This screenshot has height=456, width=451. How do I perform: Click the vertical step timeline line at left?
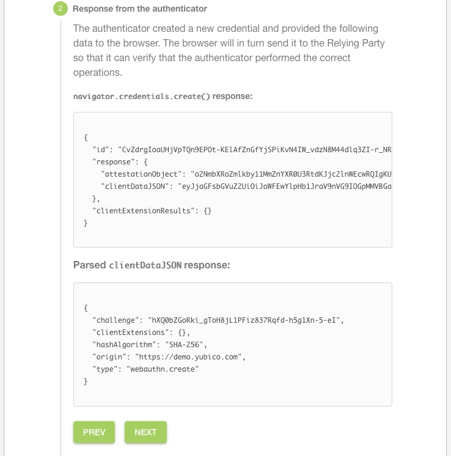coord(61,245)
